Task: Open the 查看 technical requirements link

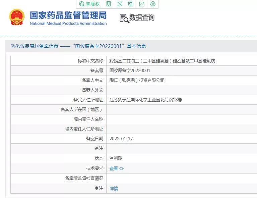Action: (x=114, y=168)
